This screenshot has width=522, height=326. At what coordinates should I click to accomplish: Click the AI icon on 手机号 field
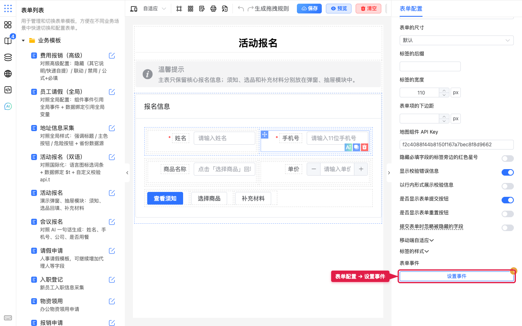point(348,148)
